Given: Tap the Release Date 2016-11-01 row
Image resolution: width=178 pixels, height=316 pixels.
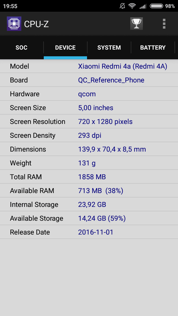Looking at the screenshot, I should [89, 232].
